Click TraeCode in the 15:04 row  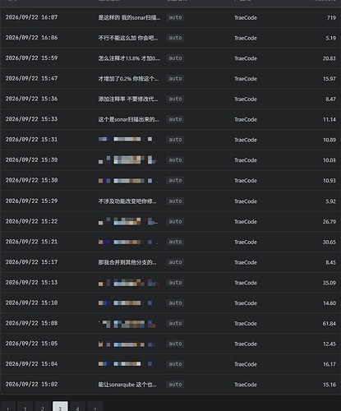pos(246,364)
